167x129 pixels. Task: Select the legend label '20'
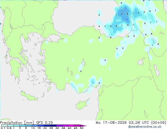[x=45, y=128]
